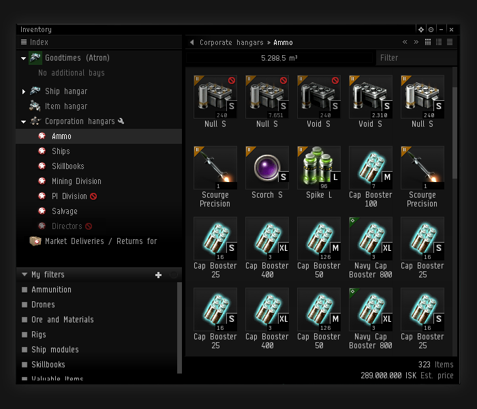The image size is (477, 409).
Task: Click the Ammo breadcrumb label
Action: [x=283, y=42]
